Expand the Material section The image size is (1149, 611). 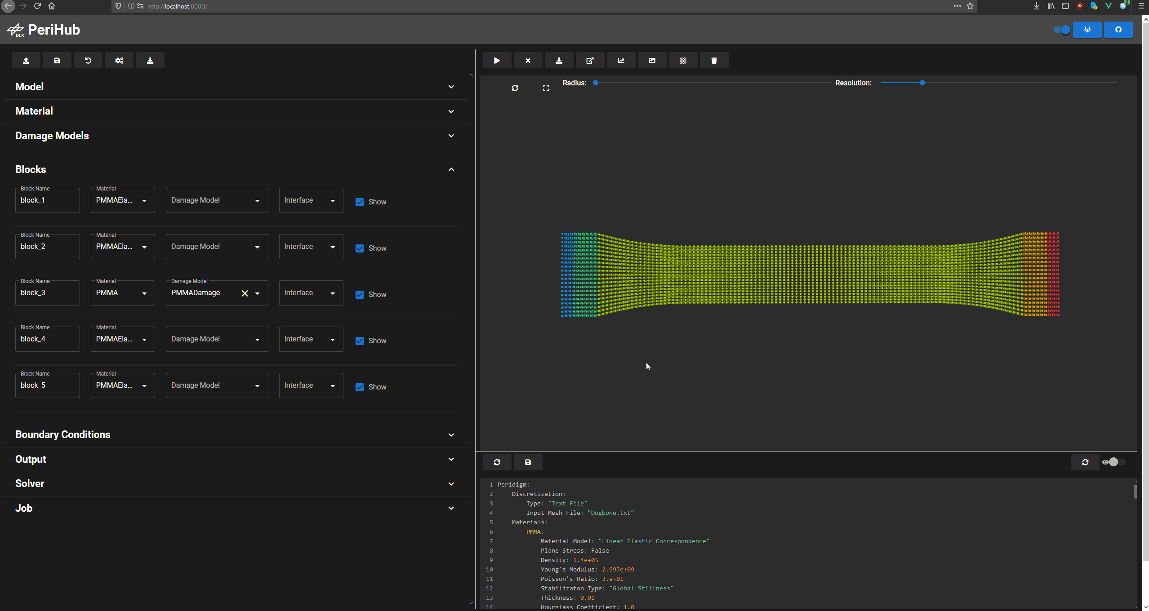click(236, 111)
